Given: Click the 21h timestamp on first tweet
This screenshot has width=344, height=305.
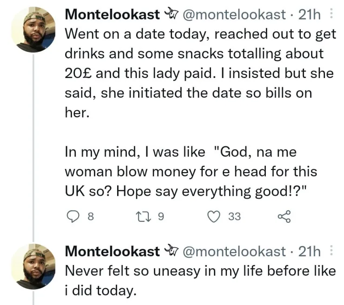Looking at the screenshot, I should 310,14.
